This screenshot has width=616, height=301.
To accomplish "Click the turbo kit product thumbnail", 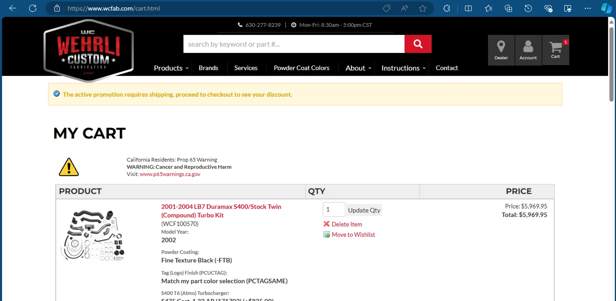I will 93,235.
